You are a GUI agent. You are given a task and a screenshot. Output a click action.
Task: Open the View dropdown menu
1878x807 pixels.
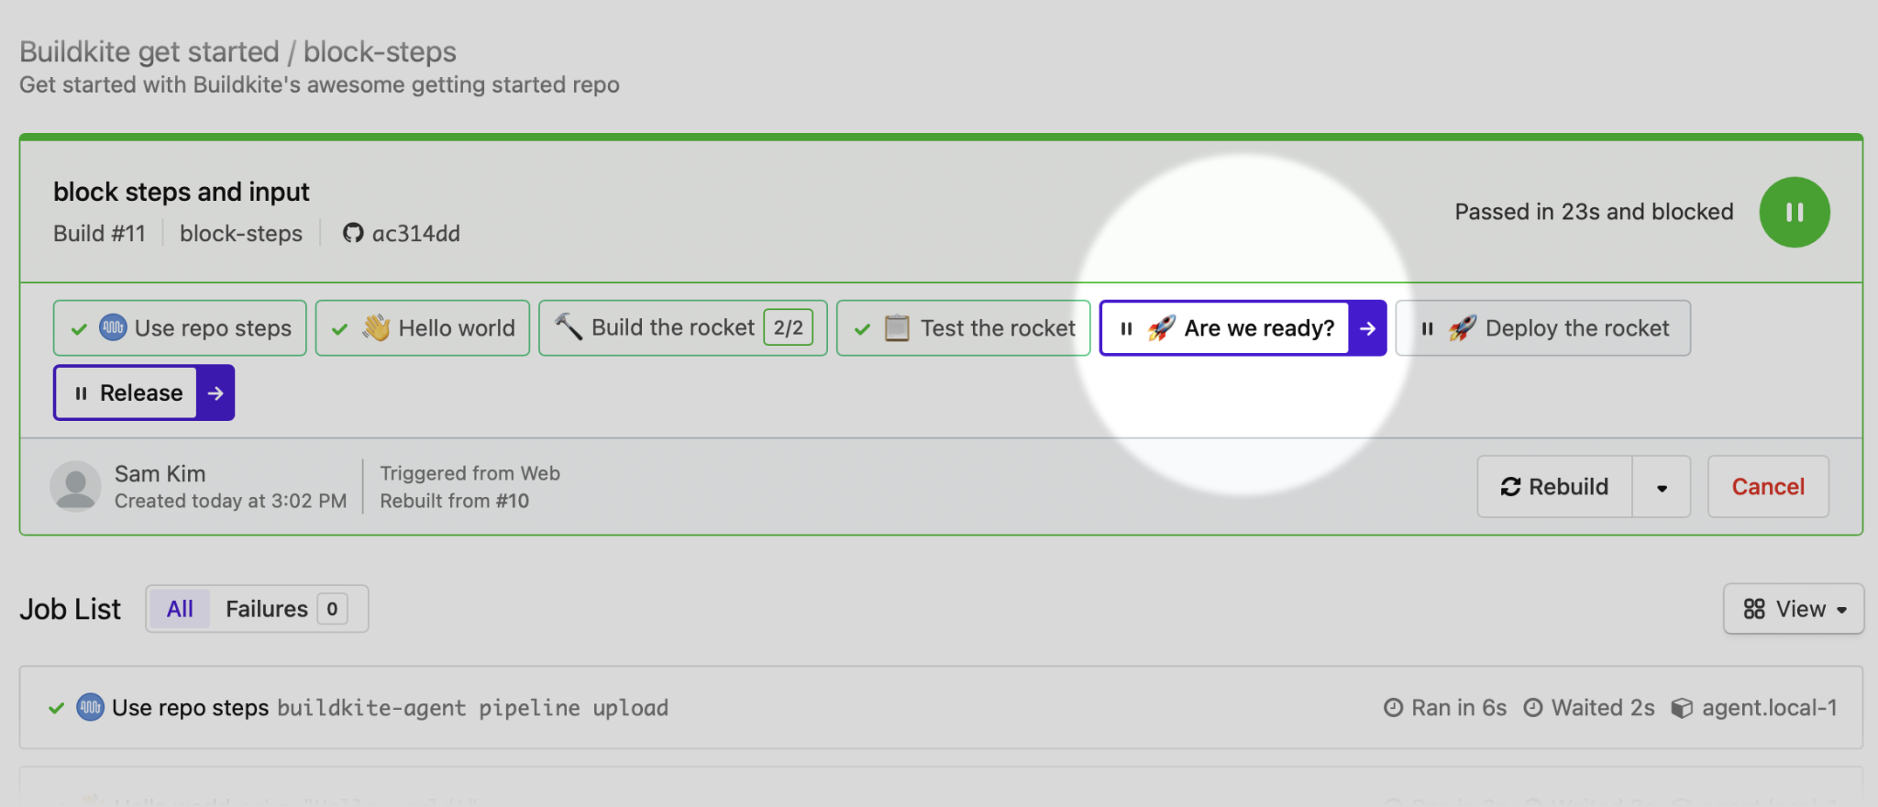click(1794, 609)
